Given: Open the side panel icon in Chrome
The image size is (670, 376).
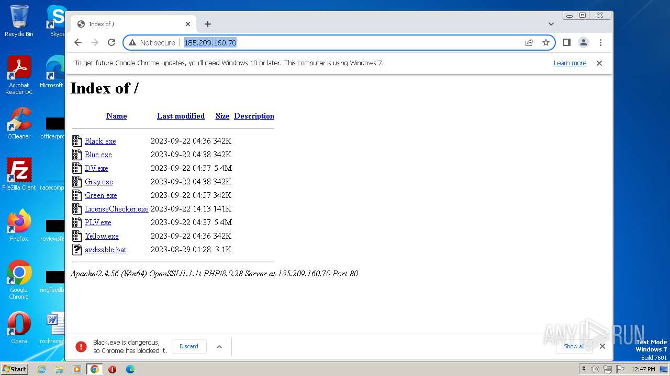Looking at the screenshot, I should pyautogui.click(x=566, y=42).
